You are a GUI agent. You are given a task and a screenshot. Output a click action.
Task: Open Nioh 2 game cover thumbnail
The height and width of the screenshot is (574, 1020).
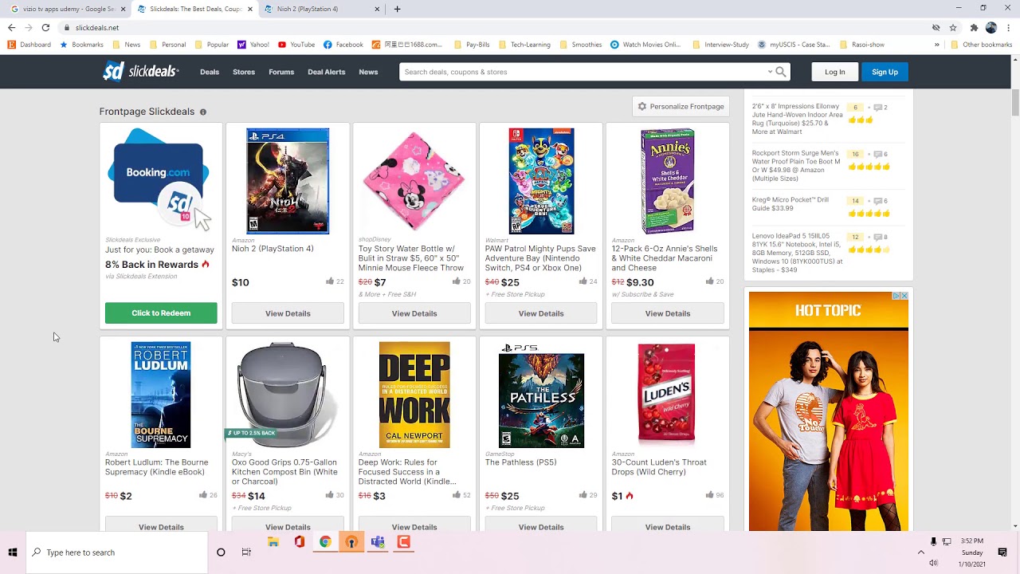click(x=288, y=181)
